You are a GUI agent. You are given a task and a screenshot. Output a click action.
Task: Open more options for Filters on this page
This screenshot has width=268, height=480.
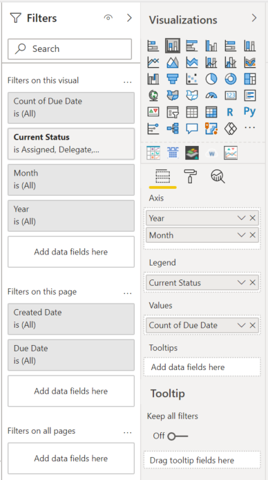[x=127, y=293]
